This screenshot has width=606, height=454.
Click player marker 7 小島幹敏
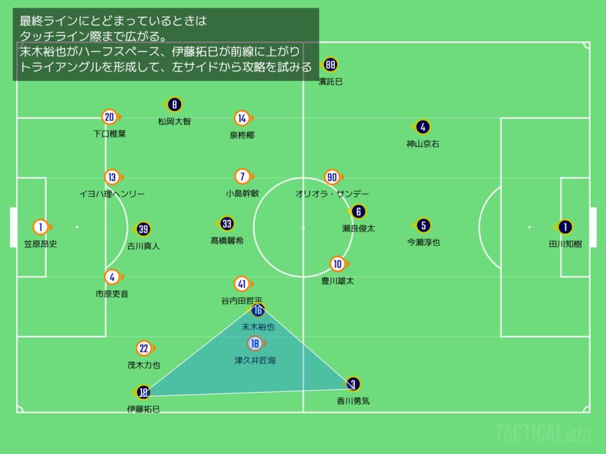[x=242, y=176]
